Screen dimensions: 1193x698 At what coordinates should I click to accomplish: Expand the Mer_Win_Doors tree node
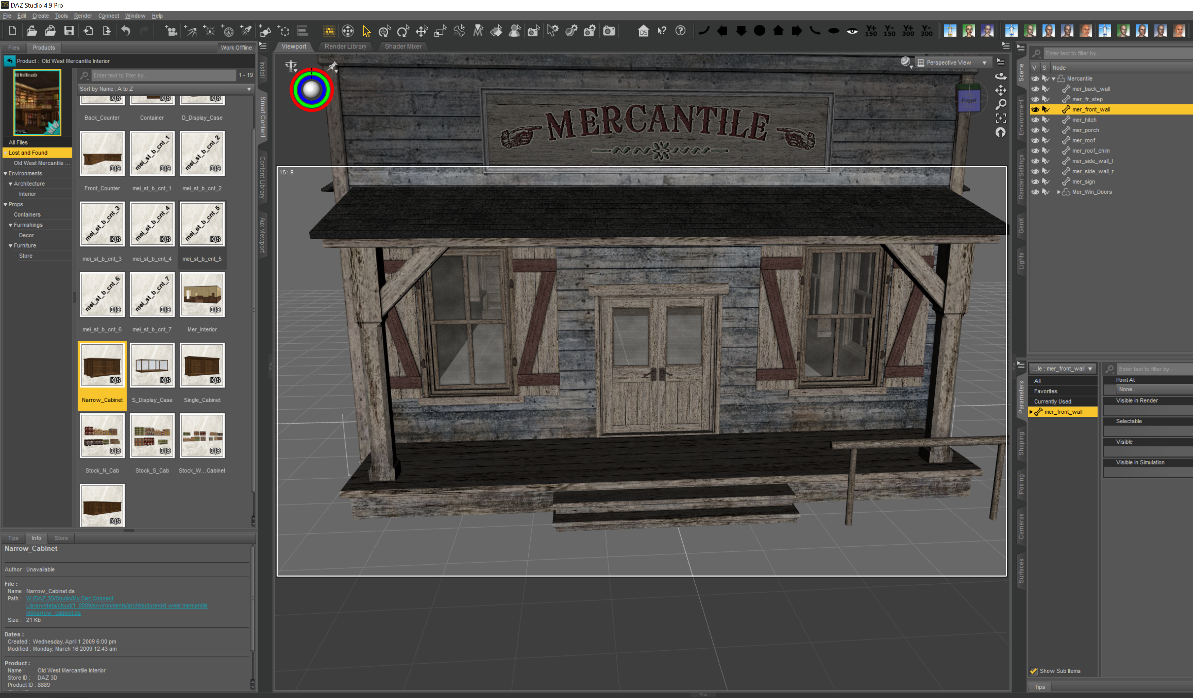click(1059, 192)
